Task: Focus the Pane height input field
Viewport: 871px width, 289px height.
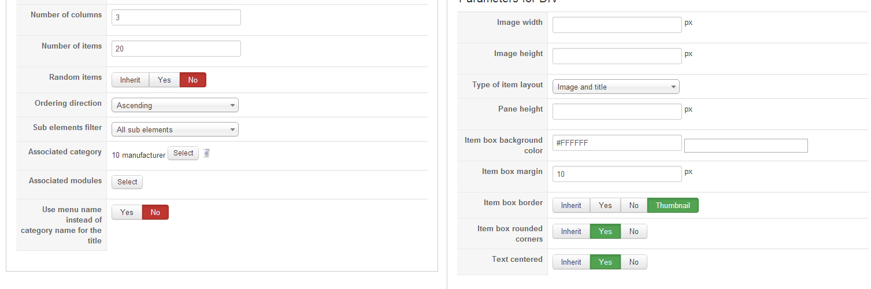Action: click(617, 112)
